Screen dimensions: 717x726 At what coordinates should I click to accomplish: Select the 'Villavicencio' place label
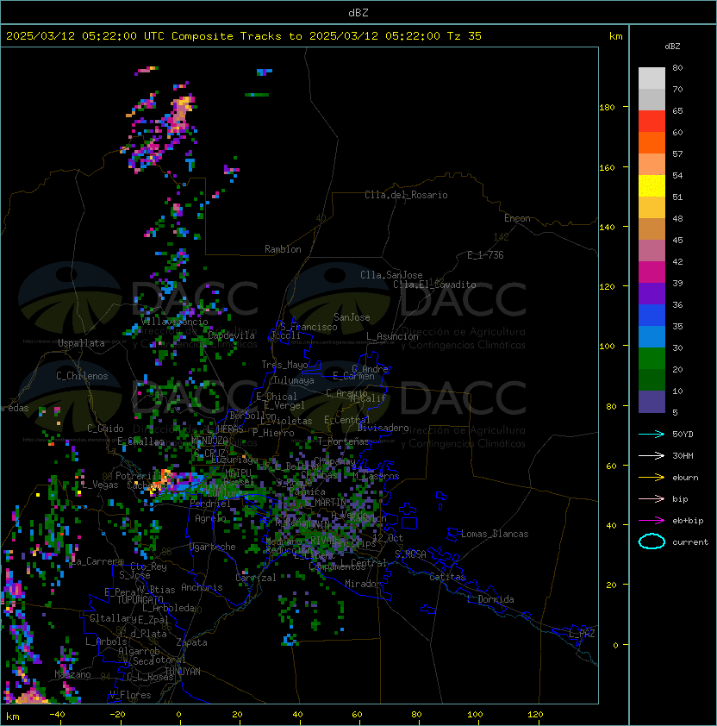174,322
